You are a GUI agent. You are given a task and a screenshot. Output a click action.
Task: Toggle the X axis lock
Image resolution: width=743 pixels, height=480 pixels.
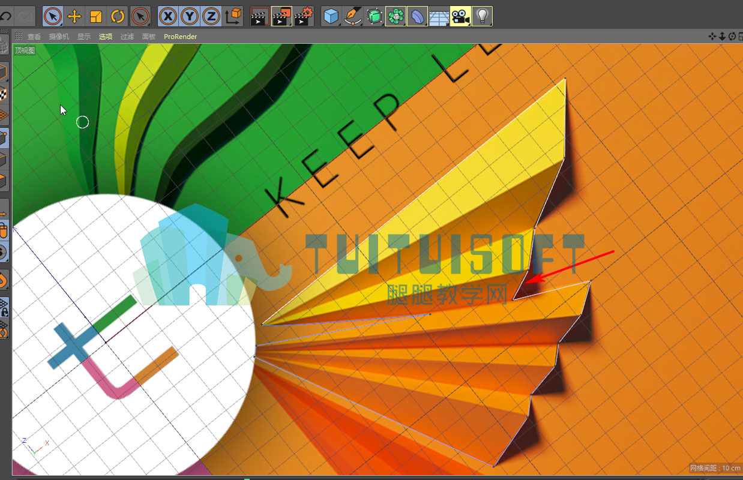pyautogui.click(x=168, y=16)
